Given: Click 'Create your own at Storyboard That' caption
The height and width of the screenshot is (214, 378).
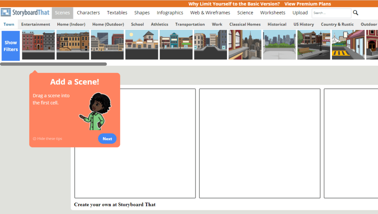Looking at the screenshot, I should click(x=115, y=205).
